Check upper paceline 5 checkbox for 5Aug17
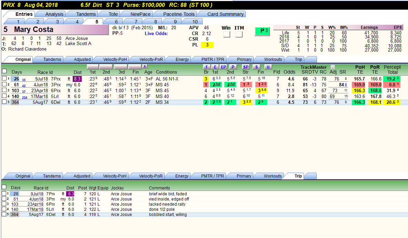 (x=4, y=102)
